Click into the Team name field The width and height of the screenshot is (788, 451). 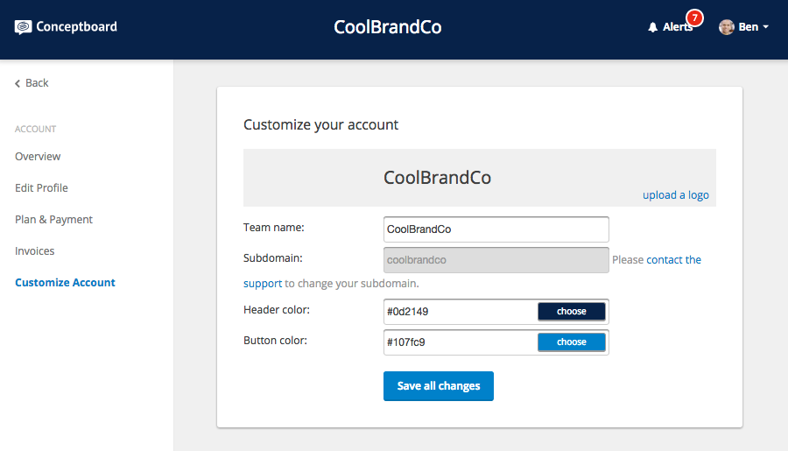click(496, 229)
